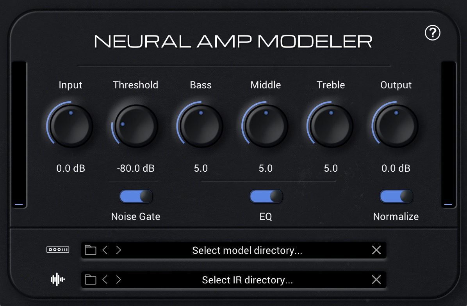The width and height of the screenshot is (467, 306).
Task: Clear the selected IR with the X
Action: point(376,280)
